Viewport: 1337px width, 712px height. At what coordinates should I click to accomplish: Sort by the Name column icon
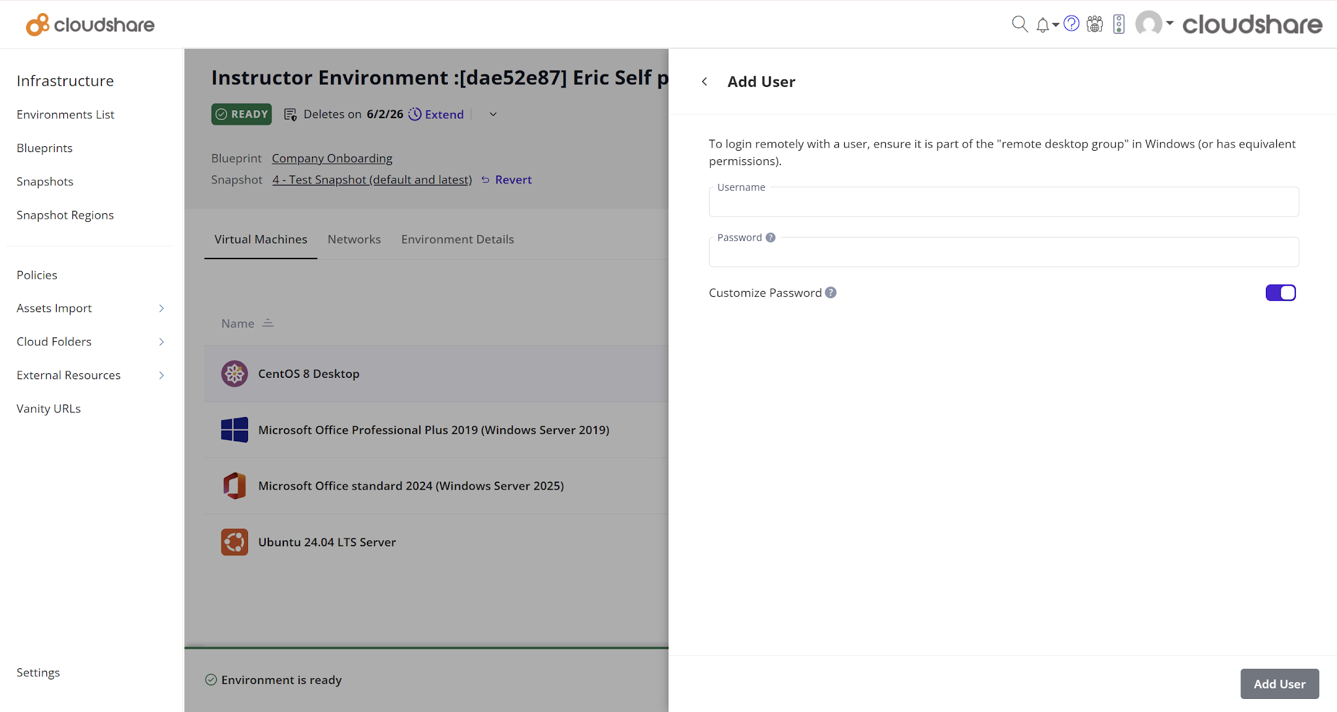point(268,323)
